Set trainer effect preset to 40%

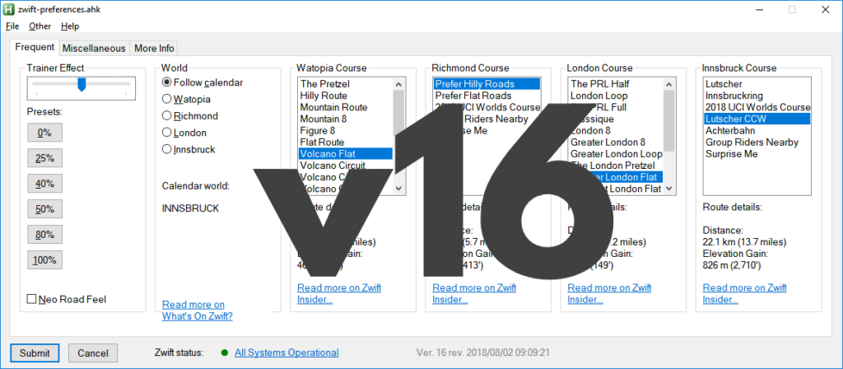(x=44, y=184)
